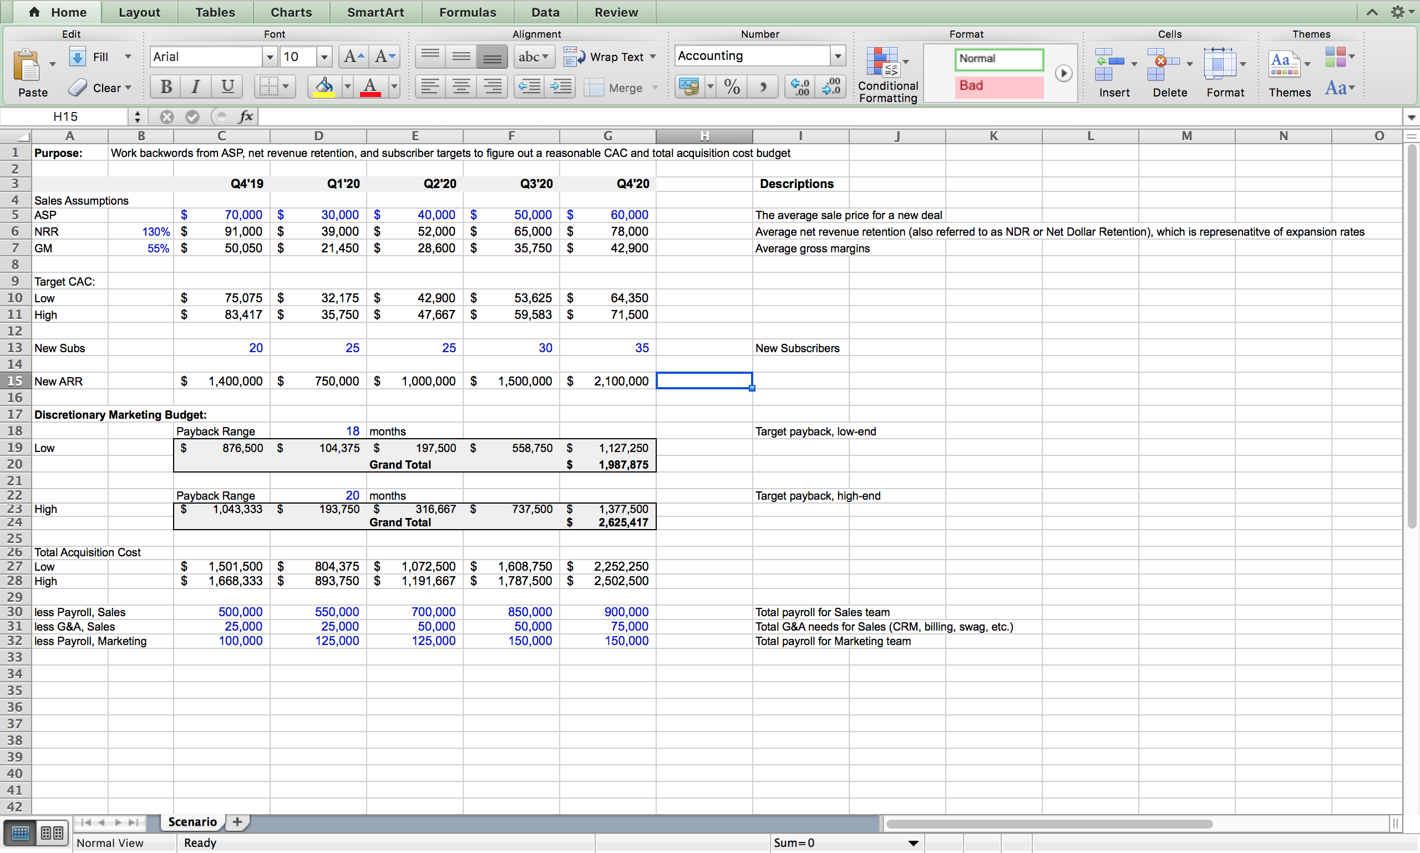Click the H15 Name Box field
The height and width of the screenshot is (853, 1420).
tap(65, 116)
